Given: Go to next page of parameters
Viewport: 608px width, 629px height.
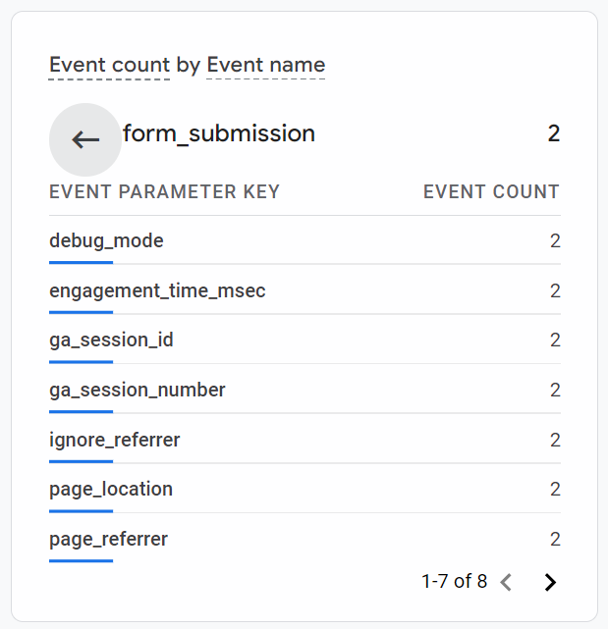Looking at the screenshot, I should (550, 582).
